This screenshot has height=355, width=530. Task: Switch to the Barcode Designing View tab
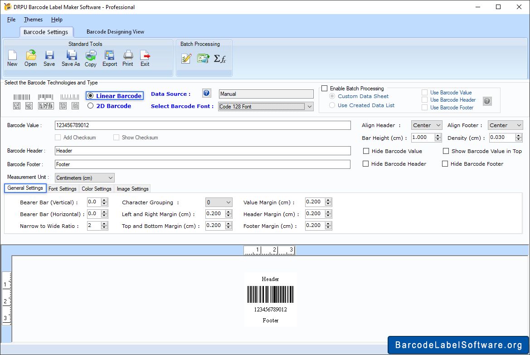point(115,32)
